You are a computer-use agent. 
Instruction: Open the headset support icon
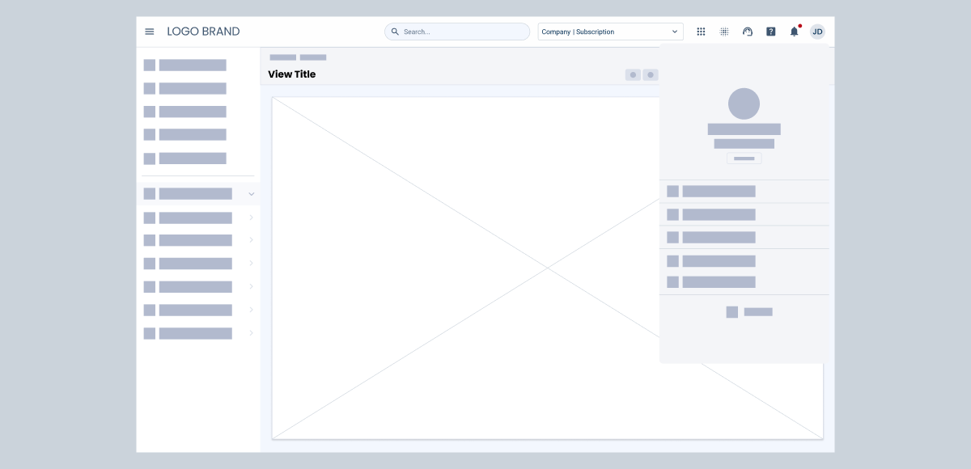(x=748, y=32)
